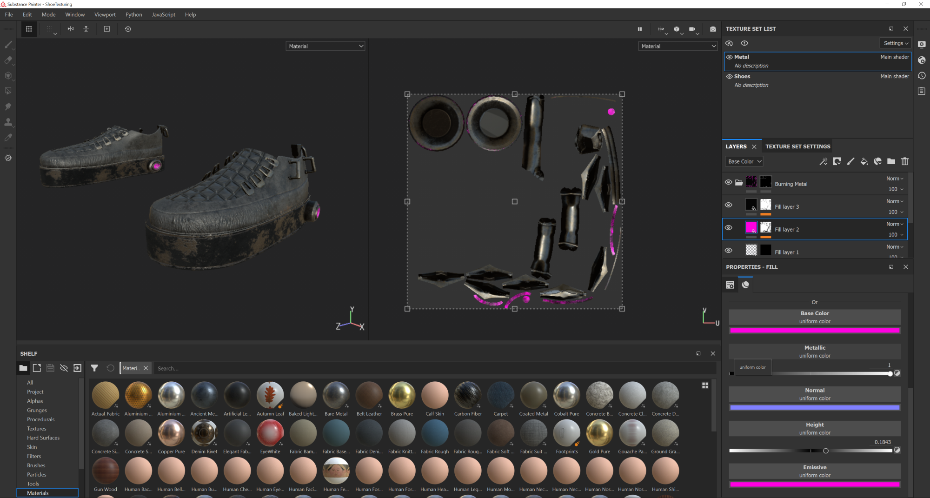The width and height of the screenshot is (930, 498).
Task: Toggle the symmetry icon in the toolbar
Action: coord(71,29)
